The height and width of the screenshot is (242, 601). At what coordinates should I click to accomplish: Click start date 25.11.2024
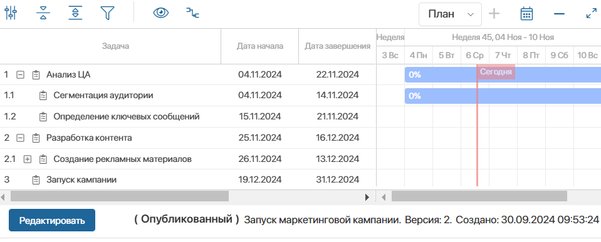(x=260, y=138)
